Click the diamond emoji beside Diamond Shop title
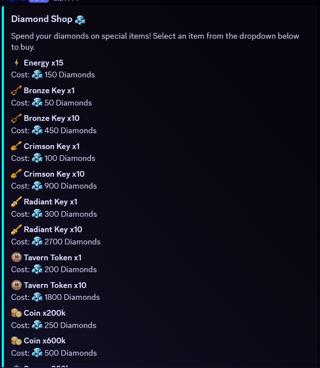The height and width of the screenshot is (368, 320). coord(80,19)
